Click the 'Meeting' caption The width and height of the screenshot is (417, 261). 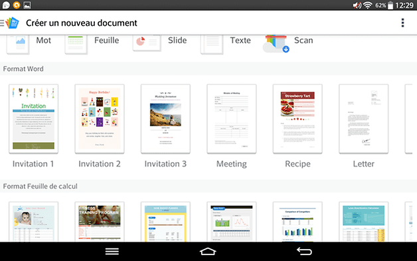232,164
